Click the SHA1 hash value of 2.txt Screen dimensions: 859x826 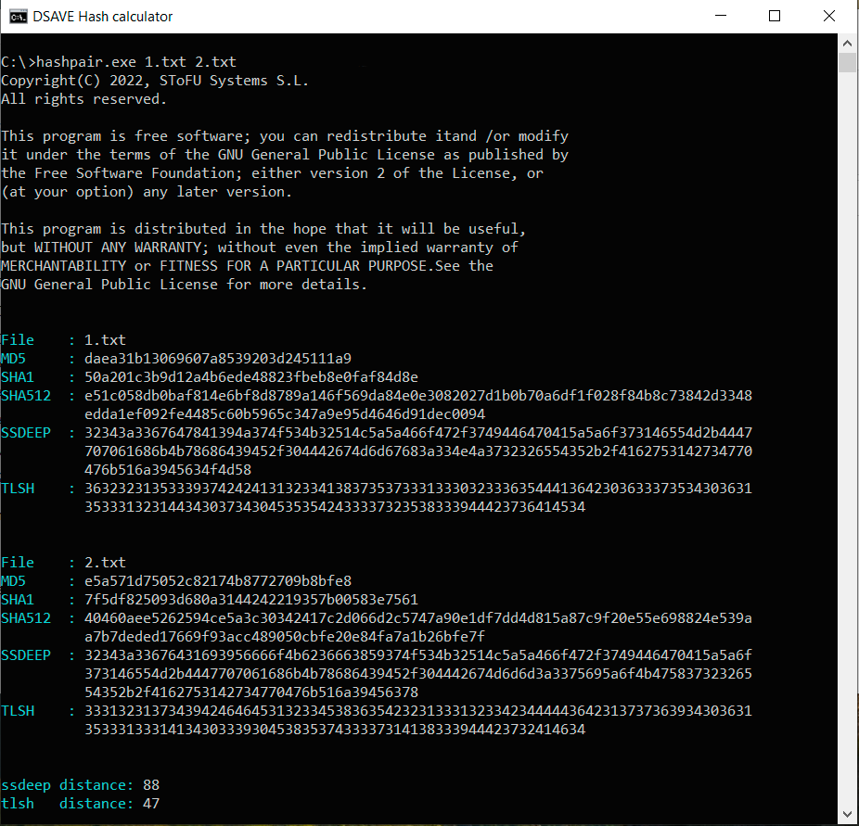click(250, 600)
